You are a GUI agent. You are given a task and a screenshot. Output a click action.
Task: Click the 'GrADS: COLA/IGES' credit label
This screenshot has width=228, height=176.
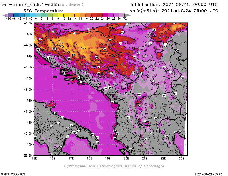pyautogui.click(x=12, y=174)
